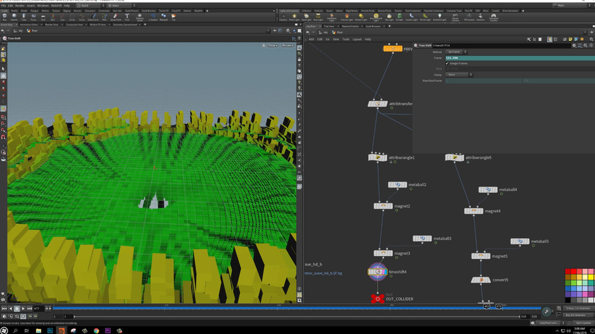
Task: Open the Clamp dropdown set to None
Action: pyautogui.click(x=459, y=75)
